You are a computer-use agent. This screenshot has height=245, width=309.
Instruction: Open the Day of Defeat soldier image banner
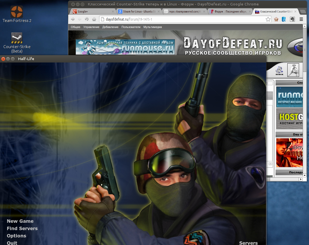(289, 153)
